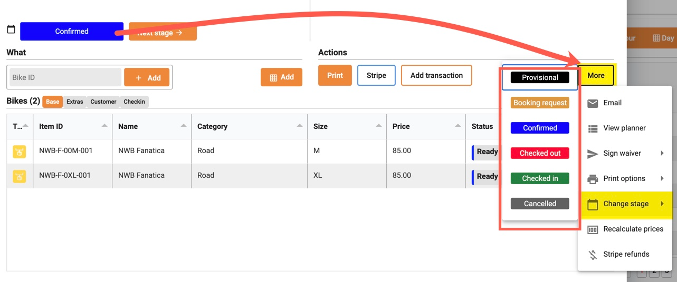Image resolution: width=677 pixels, height=282 pixels.
Task: Sort the table by Item ID column
Action: 104,126
